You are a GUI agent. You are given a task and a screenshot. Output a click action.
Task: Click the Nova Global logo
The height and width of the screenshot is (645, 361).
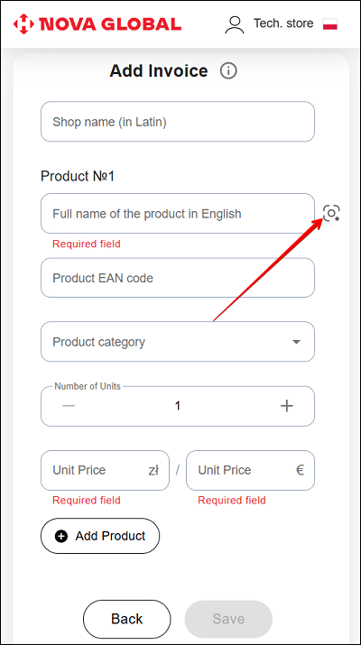pyautogui.click(x=97, y=23)
